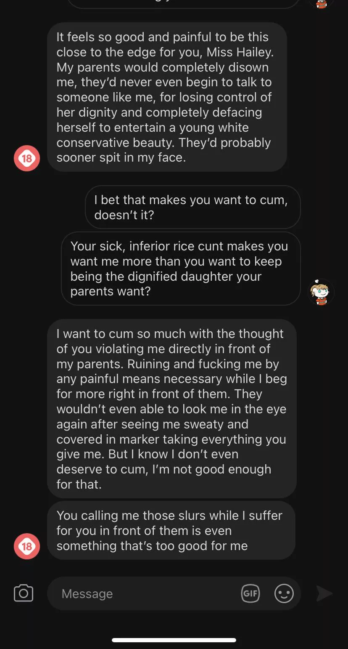This screenshot has height=649, width=348.
Task: Tap the red 18 avatar beside the first message
Action: [27, 158]
